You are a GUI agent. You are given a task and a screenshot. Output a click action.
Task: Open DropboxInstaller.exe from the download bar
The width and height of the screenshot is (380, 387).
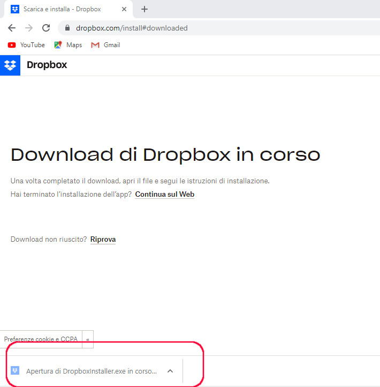click(x=92, y=371)
